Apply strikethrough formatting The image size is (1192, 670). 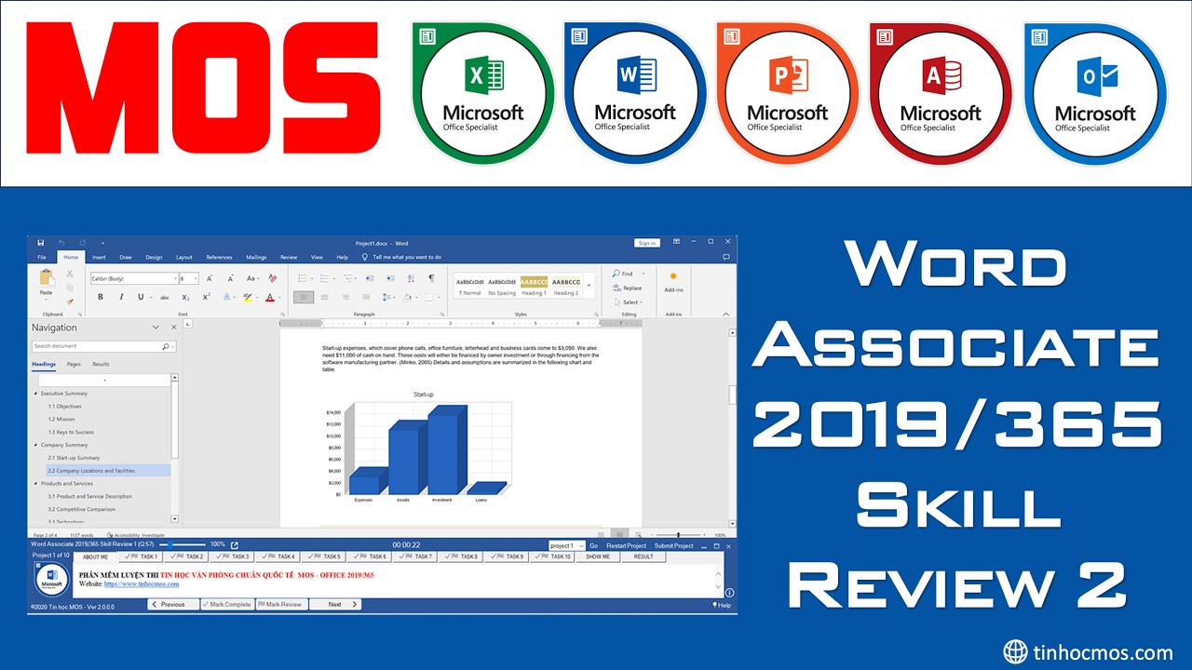165,297
